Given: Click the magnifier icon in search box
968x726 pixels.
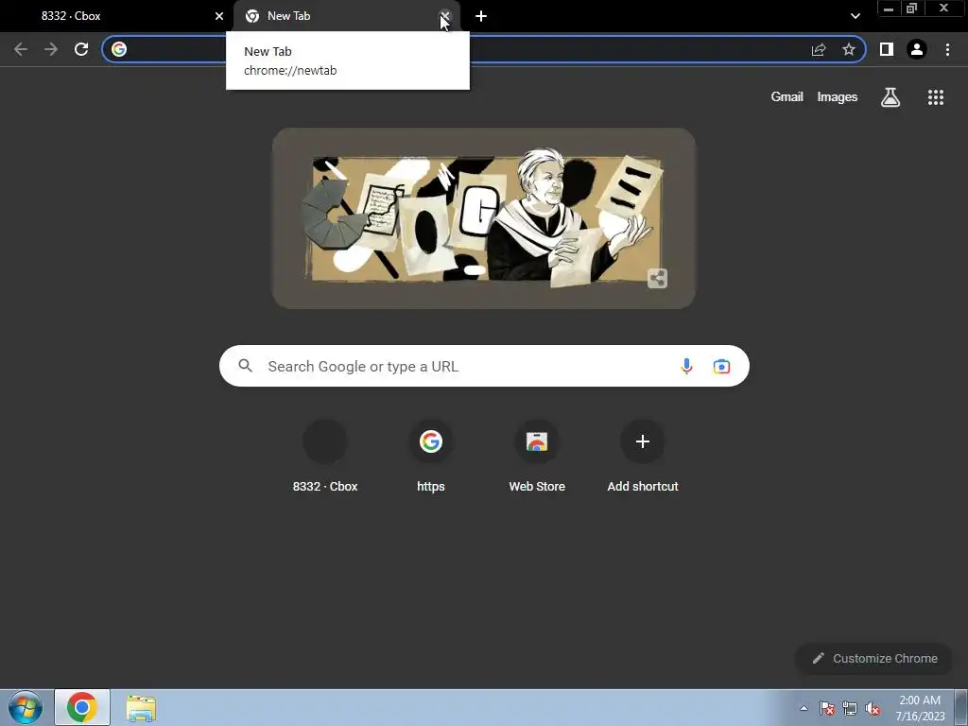Looking at the screenshot, I should 246,366.
